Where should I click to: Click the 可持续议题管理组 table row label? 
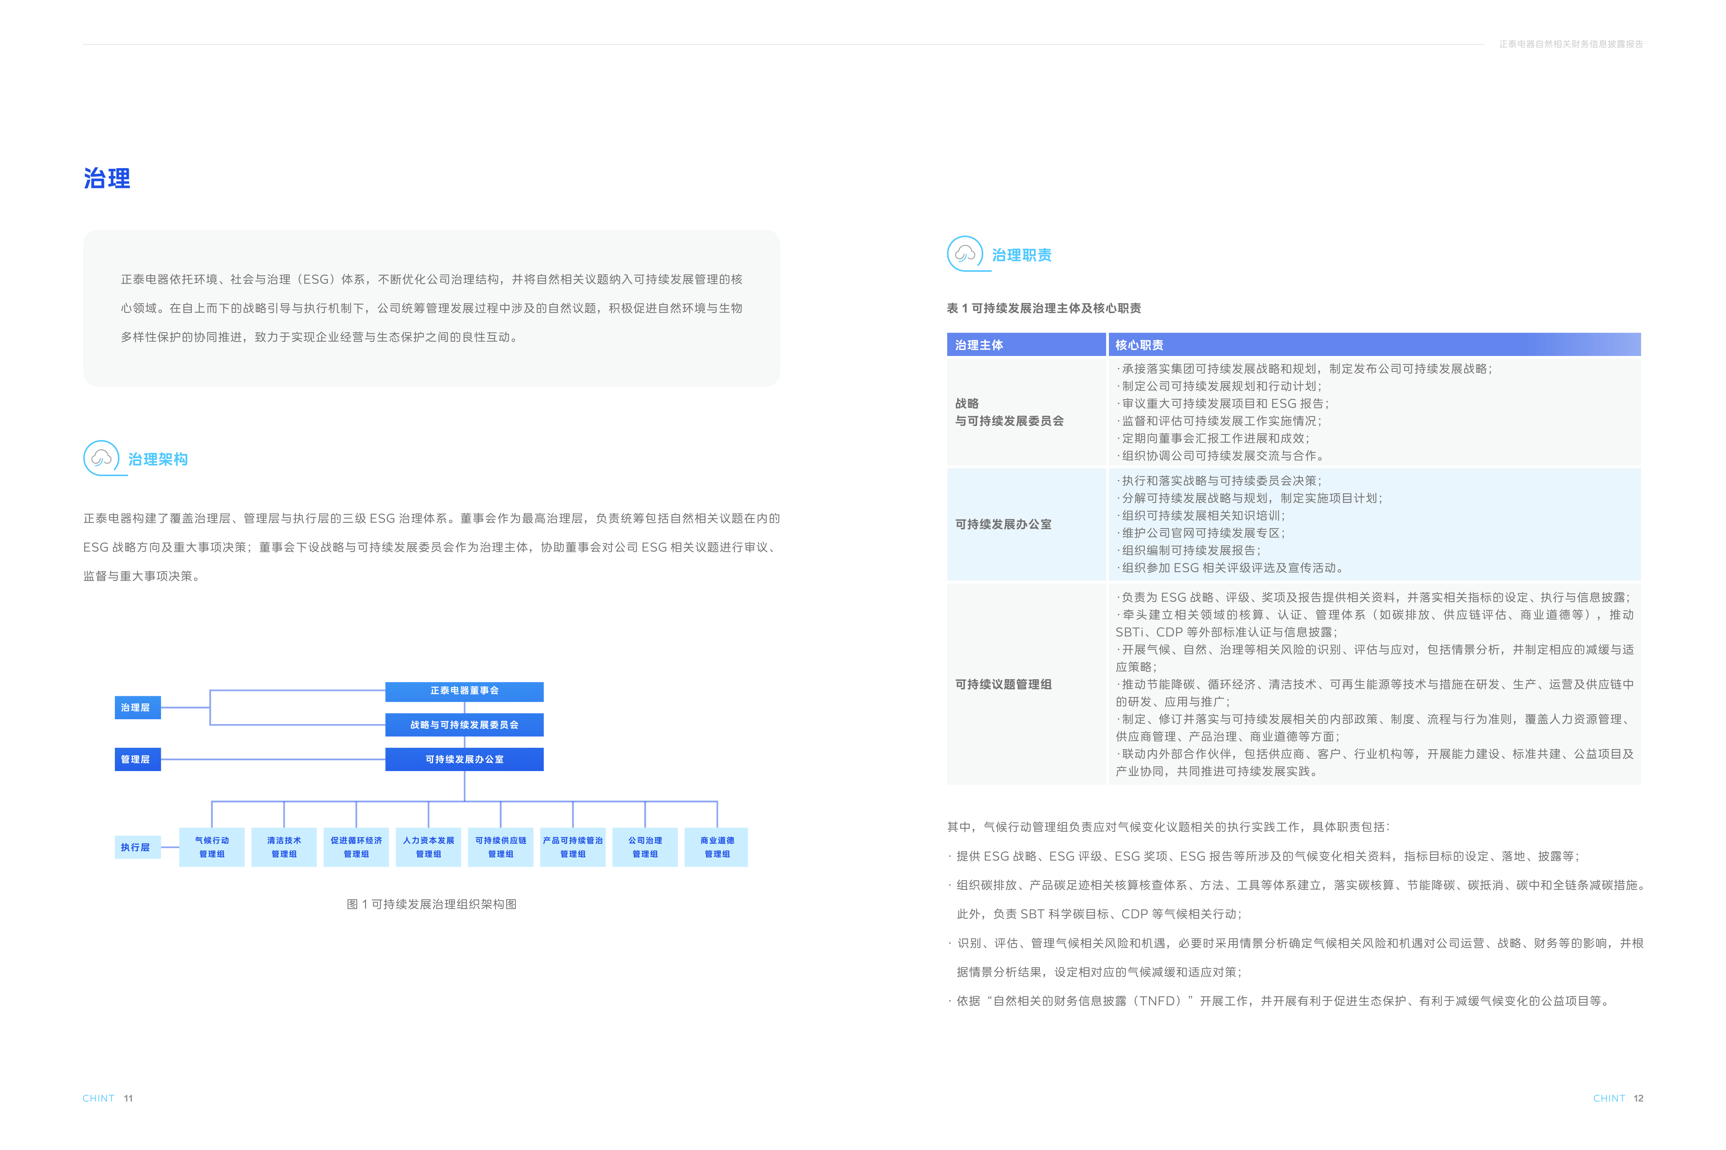point(1003,684)
